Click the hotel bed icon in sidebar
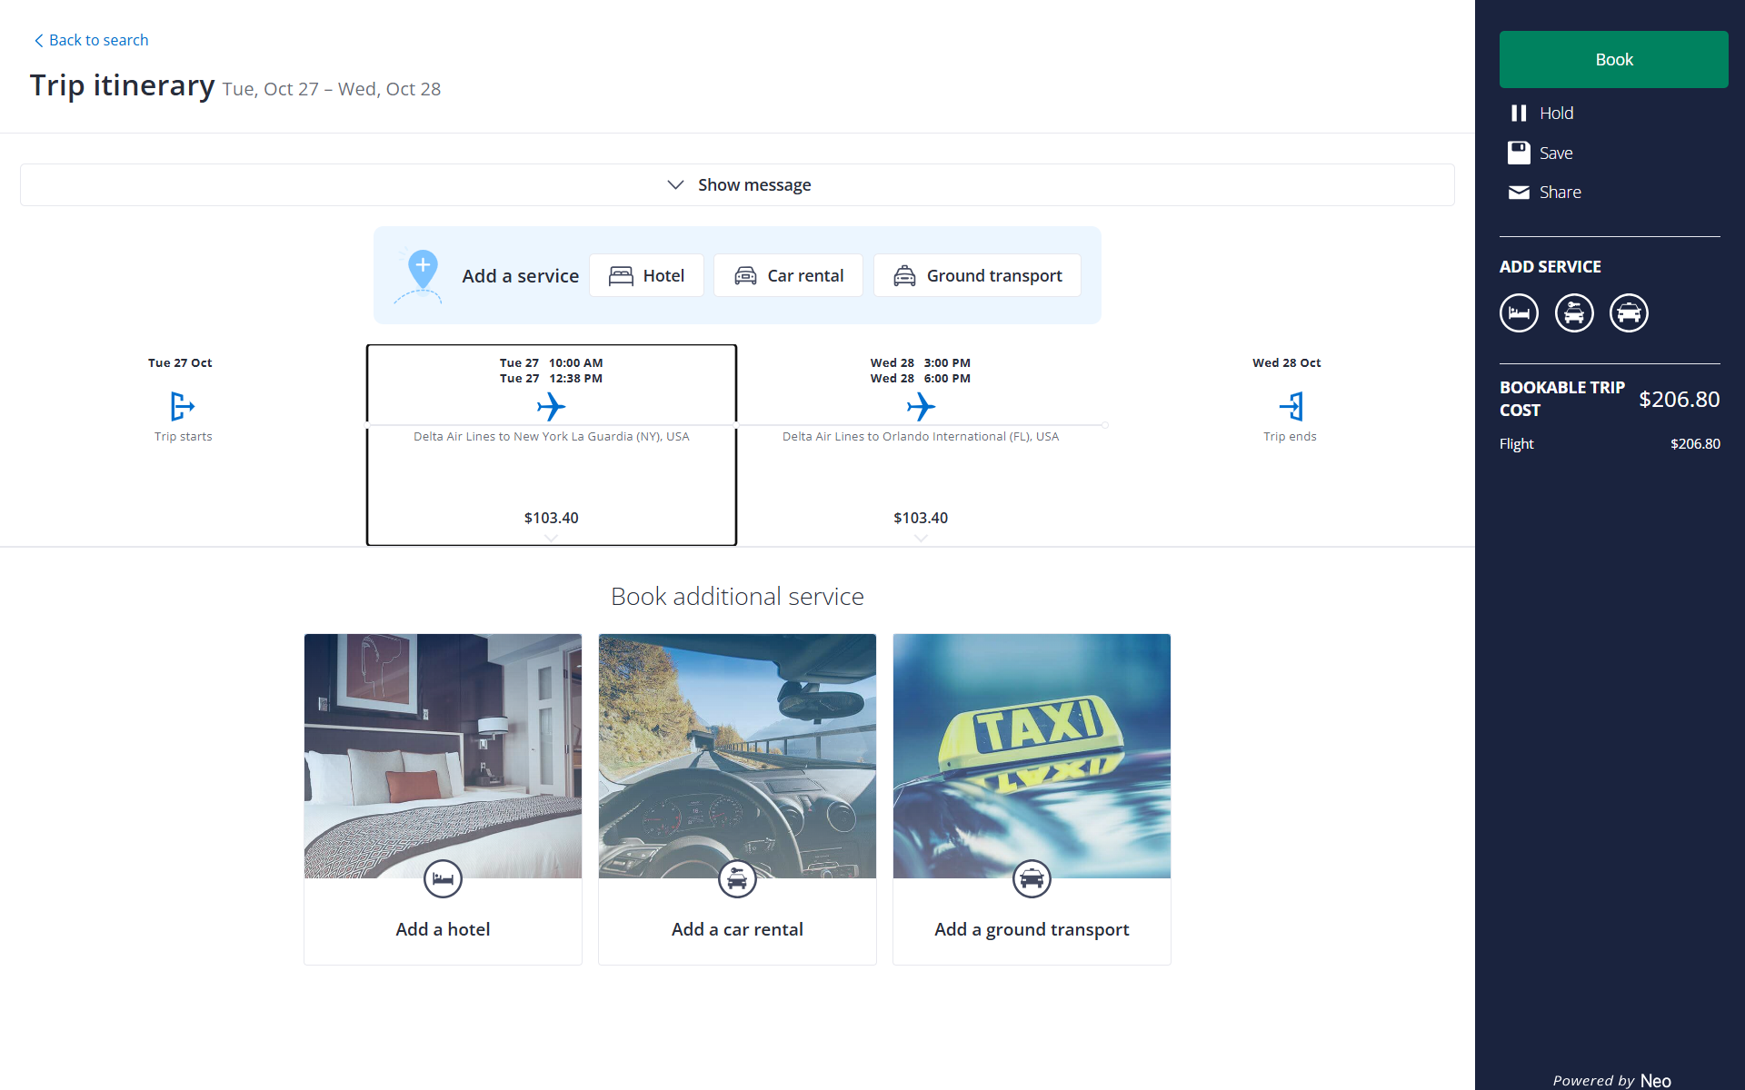This screenshot has height=1090, width=1745. [1519, 313]
